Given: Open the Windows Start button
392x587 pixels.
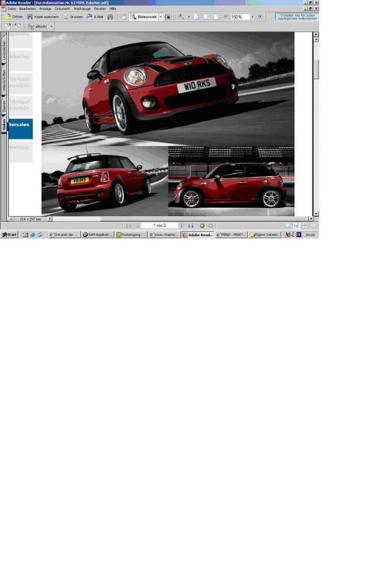Looking at the screenshot, I should pos(9,234).
